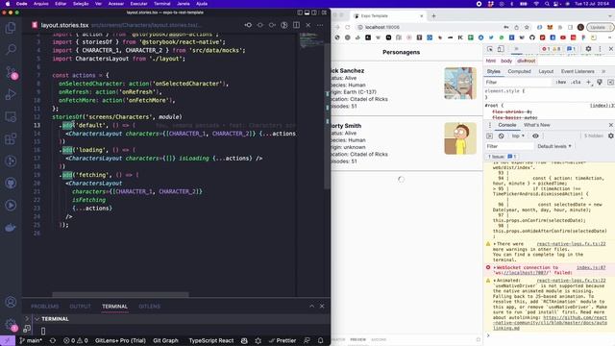Split the VS Code editor right

tap(297, 25)
